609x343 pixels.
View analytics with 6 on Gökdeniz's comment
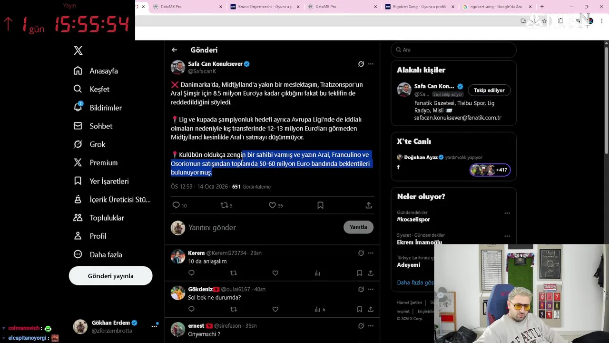pos(320,309)
